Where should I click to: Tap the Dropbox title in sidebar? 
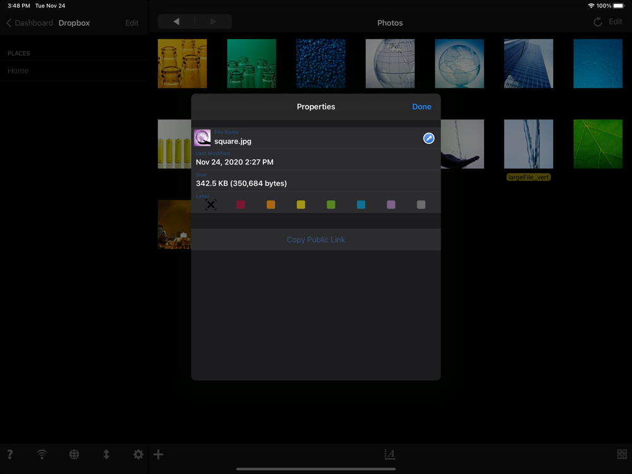pos(74,23)
